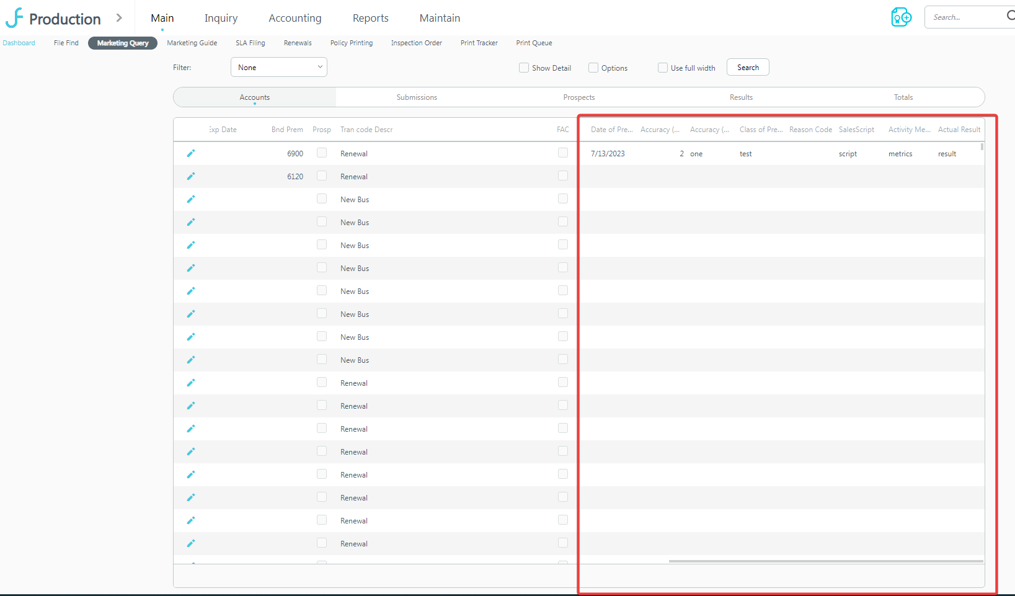Check the Prosp box on the 6900 row
Image resolution: width=1015 pixels, height=596 pixels.
coord(322,153)
